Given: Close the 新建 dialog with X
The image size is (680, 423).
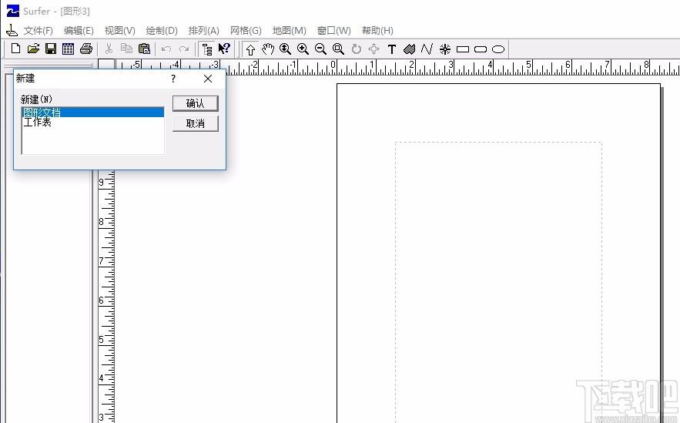Looking at the screenshot, I should pos(208,79).
